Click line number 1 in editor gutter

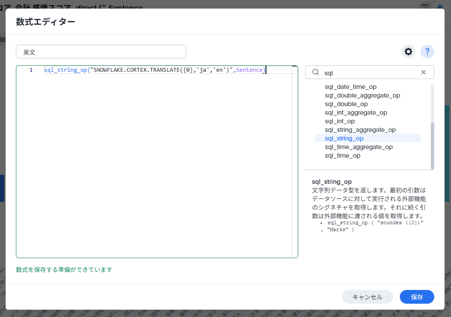point(31,70)
